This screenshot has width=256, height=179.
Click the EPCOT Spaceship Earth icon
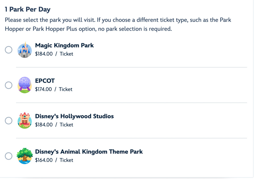(x=24, y=85)
